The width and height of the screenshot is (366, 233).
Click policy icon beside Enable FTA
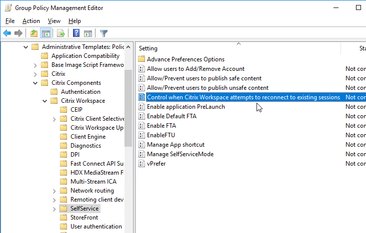(x=141, y=126)
